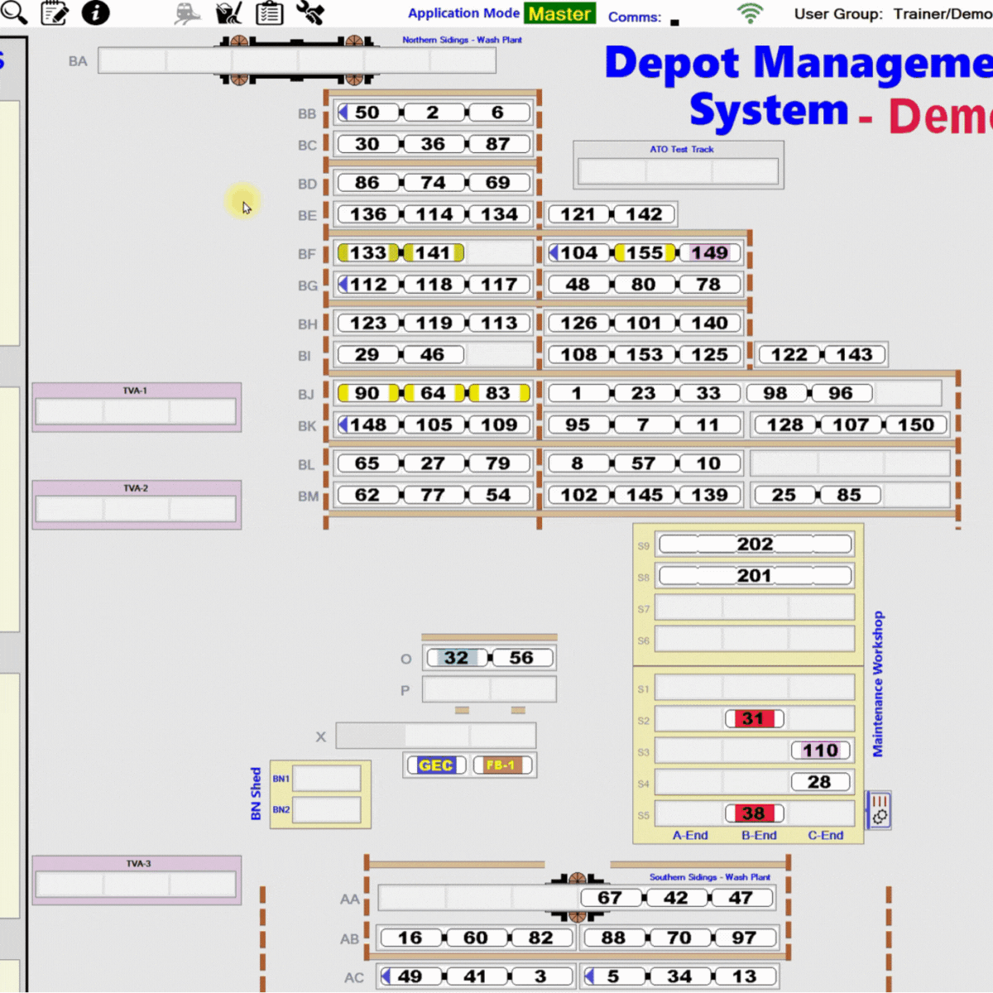This screenshot has width=993, height=993.
Task: Select yellow train 155
Action: point(645,253)
